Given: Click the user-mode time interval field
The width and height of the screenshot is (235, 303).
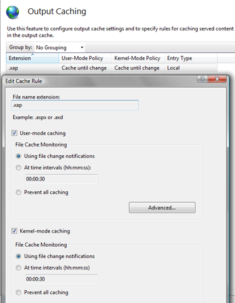Looking at the screenshot, I should tap(61, 179).
